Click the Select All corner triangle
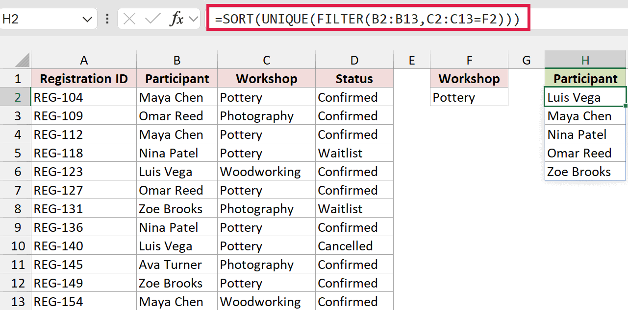628x310 pixels. tap(22, 60)
